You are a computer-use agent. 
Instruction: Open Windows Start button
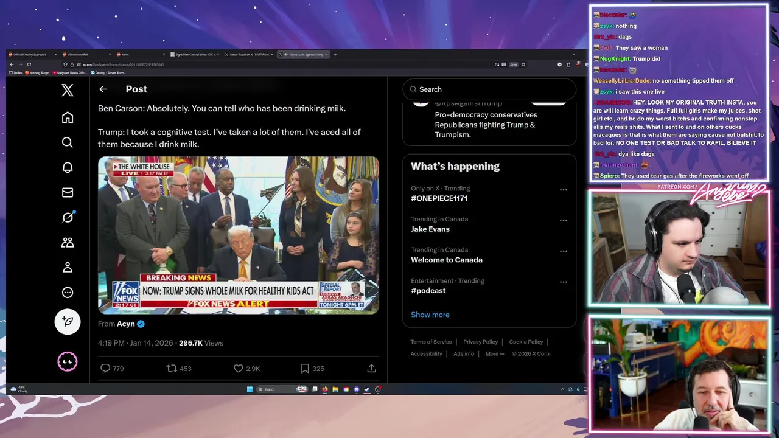coord(250,389)
